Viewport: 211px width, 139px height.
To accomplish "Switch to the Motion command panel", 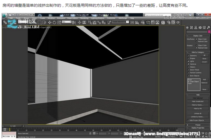I will coord(200,28).
